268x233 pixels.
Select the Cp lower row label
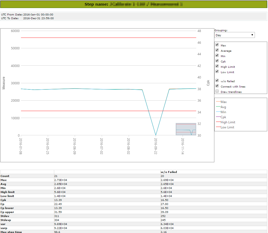7,208
